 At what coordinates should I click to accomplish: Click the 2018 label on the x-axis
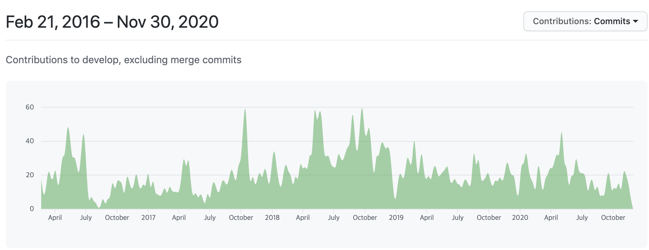(x=272, y=217)
